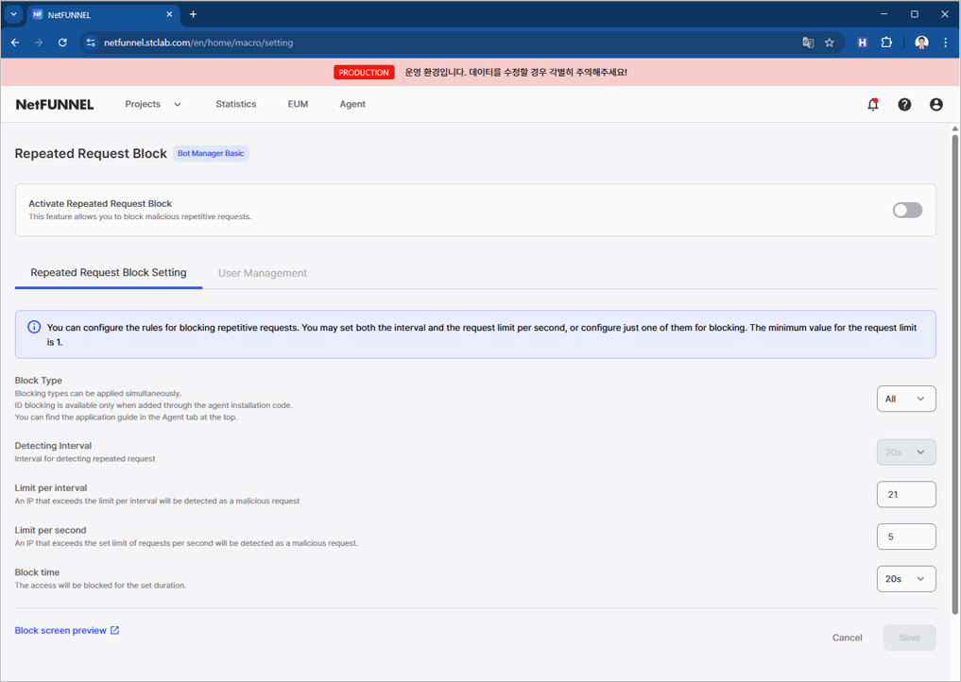Open the EUM menu item
This screenshot has height=682, width=961.
click(x=298, y=104)
